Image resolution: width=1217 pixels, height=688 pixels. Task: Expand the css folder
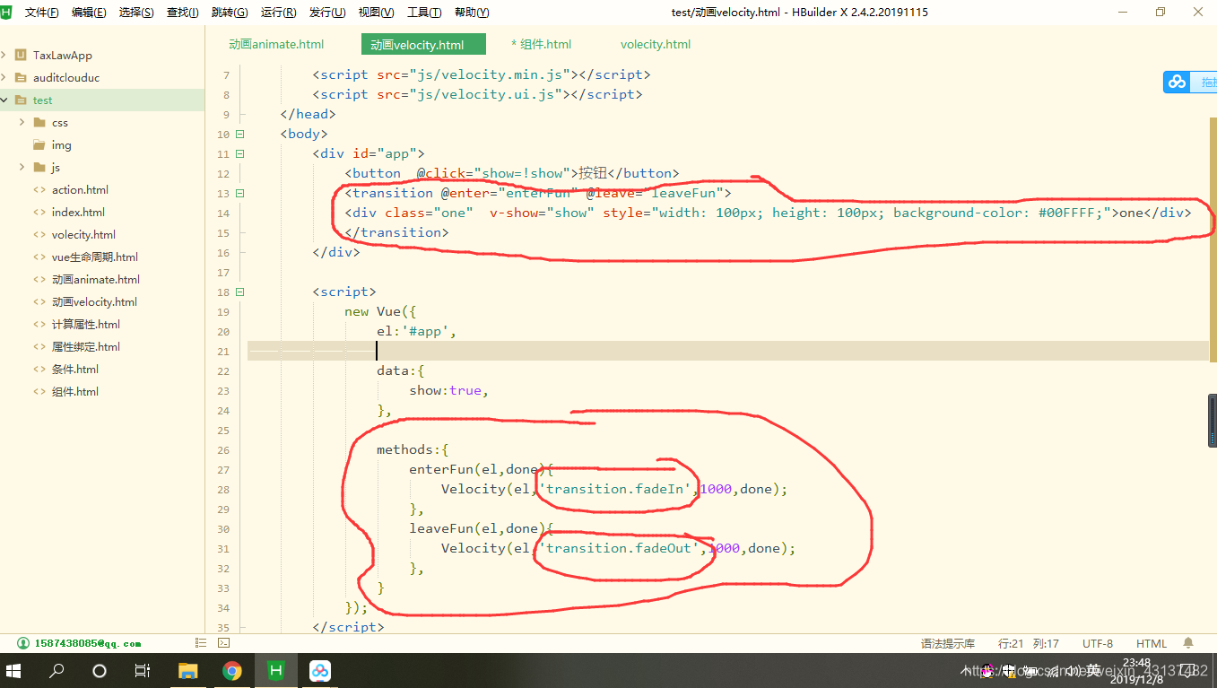22,123
